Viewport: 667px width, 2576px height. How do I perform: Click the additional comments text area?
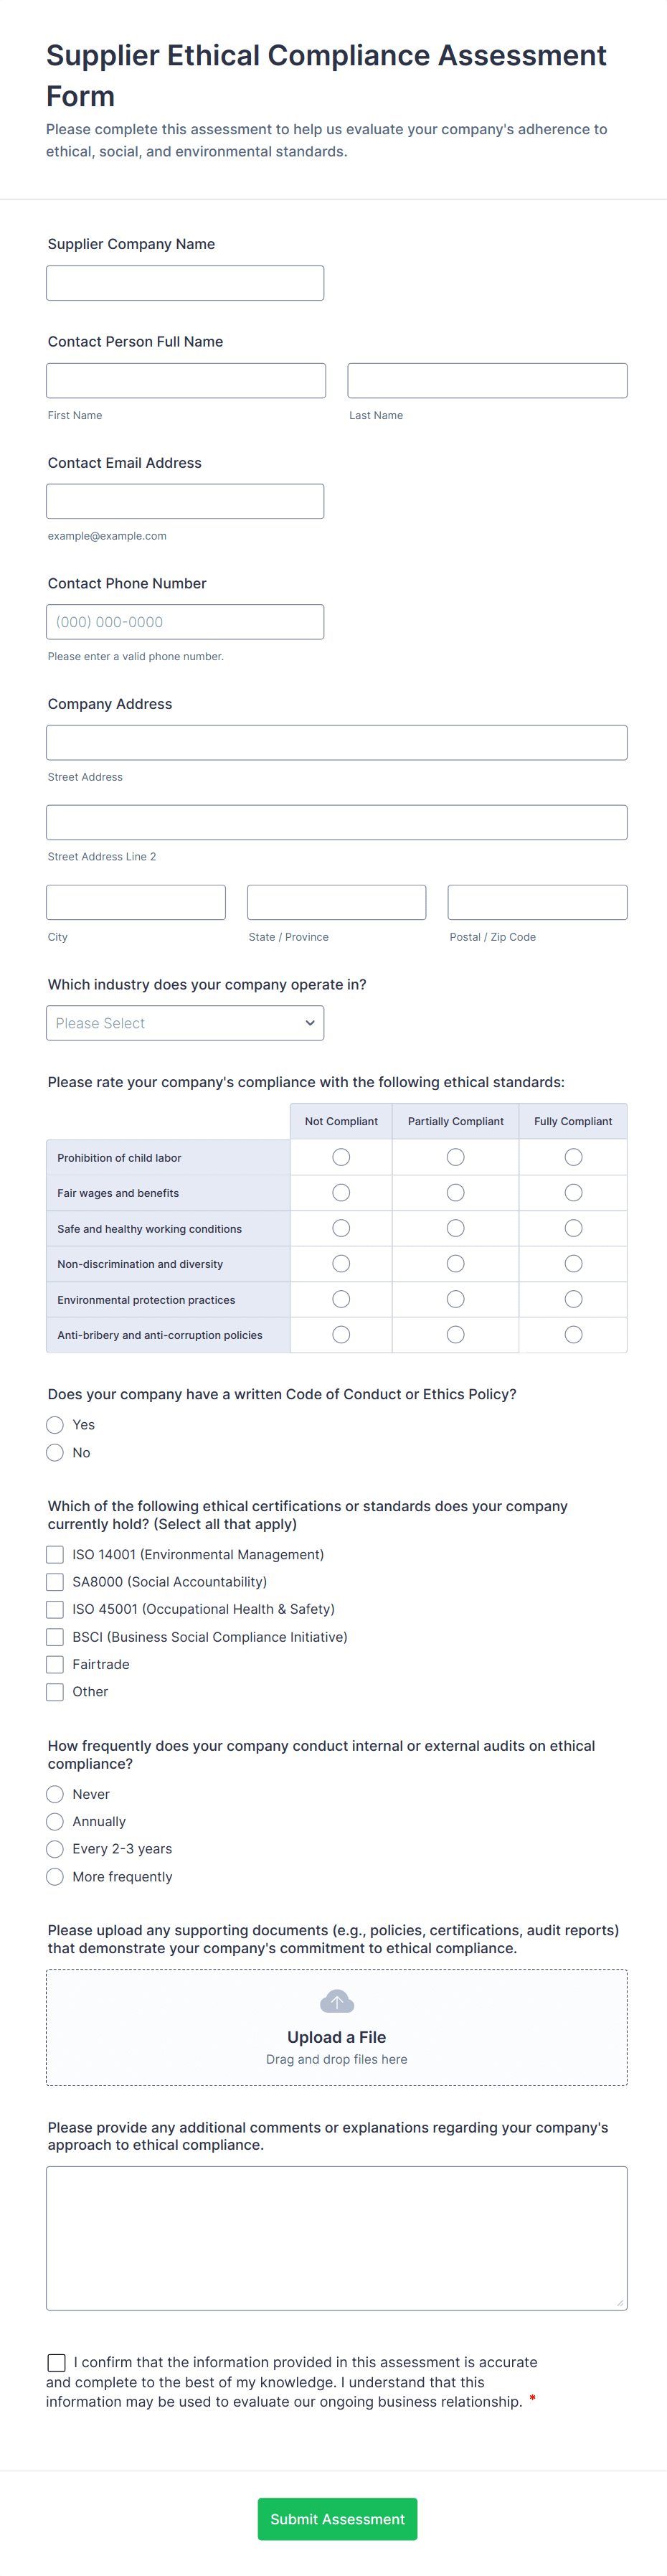click(336, 2238)
